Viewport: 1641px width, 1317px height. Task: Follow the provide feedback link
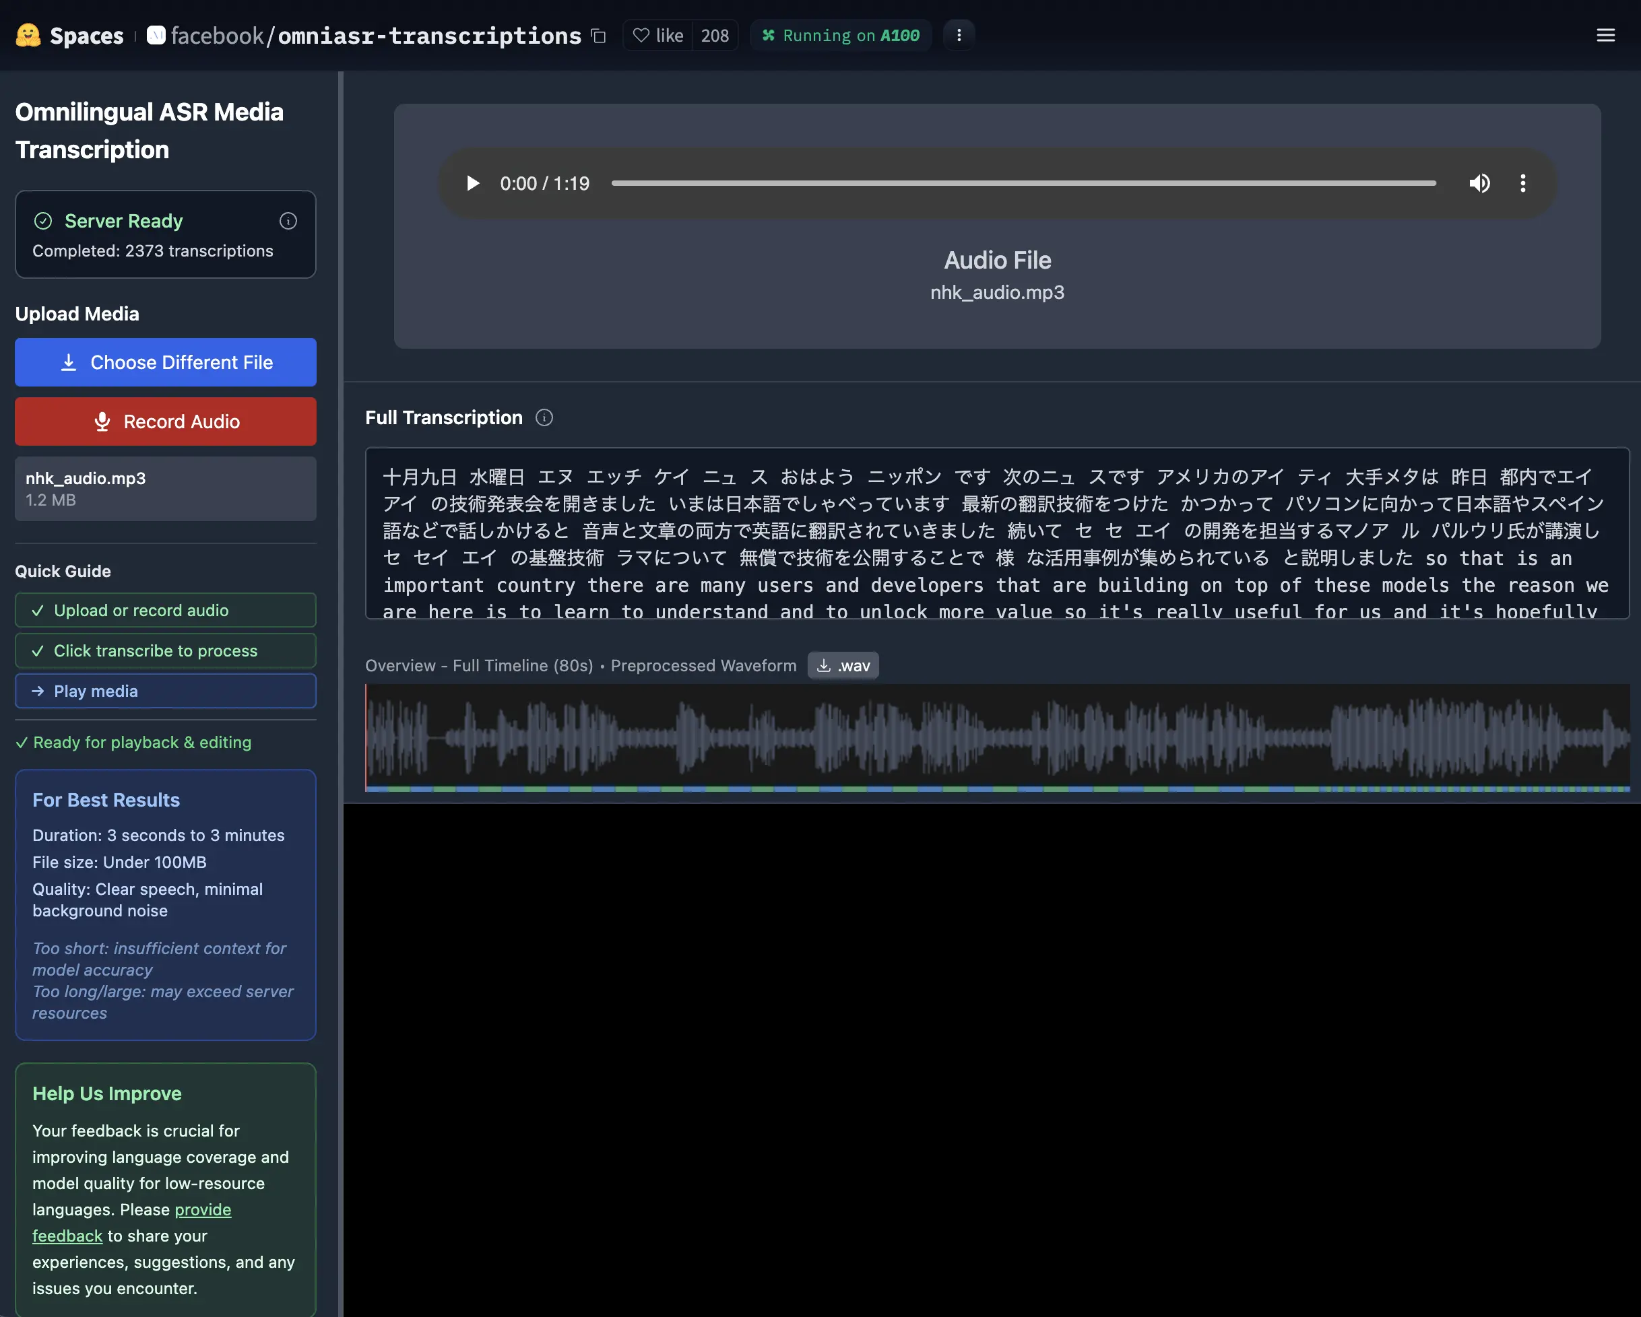coord(201,1210)
